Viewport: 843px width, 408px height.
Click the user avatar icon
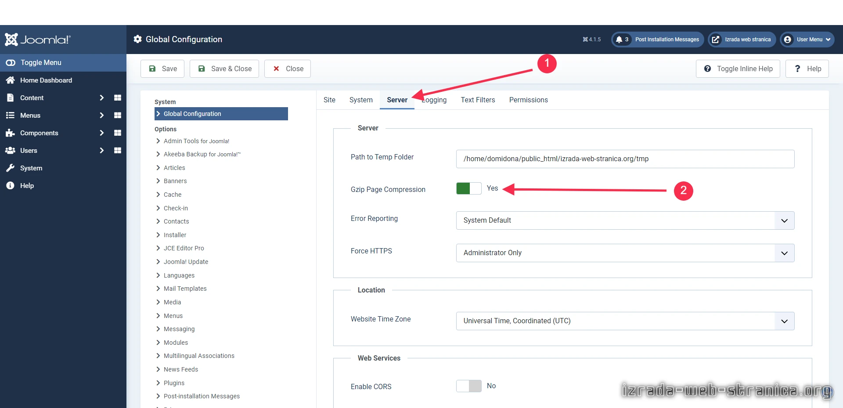[788, 40]
